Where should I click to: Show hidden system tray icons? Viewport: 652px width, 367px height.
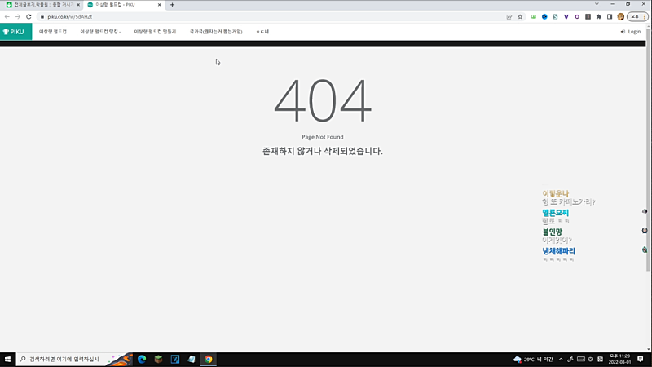561,359
